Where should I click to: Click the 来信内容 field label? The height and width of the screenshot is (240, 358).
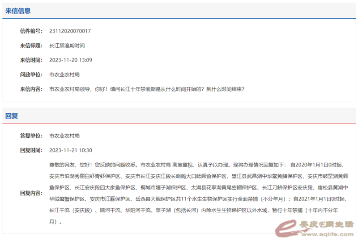tap(31, 89)
